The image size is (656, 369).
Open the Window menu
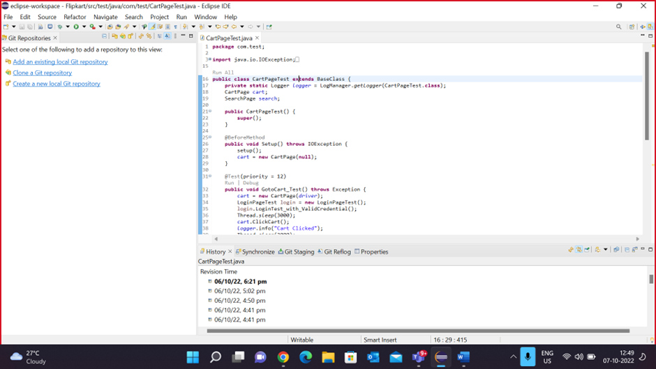[x=205, y=17]
